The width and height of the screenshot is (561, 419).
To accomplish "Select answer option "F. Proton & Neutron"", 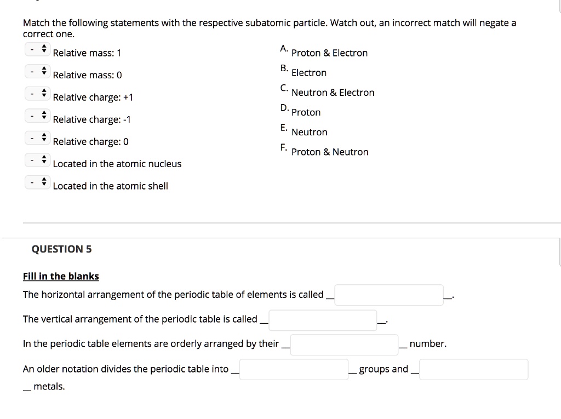I will [x=329, y=152].
